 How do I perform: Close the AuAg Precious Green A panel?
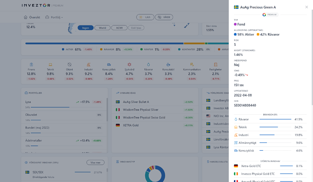coord(307,7)
